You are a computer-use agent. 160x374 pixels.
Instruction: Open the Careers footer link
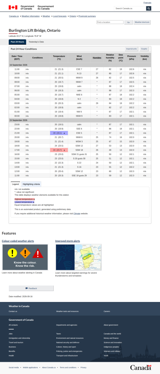tap(107, 311)
